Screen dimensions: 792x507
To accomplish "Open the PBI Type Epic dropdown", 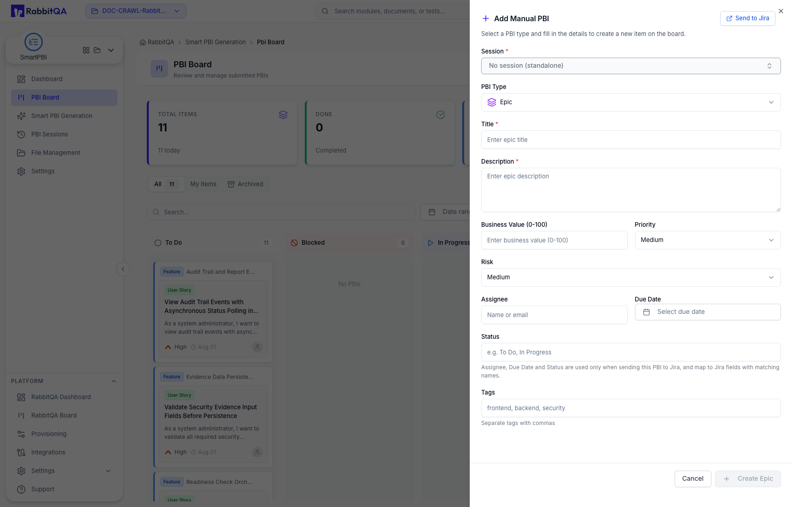I will (x=631, y=102).
